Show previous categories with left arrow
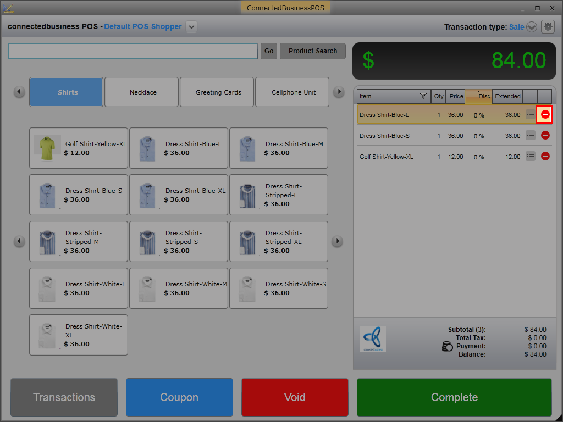Screen dimensions: 563x422 click(x=19, y=92)
